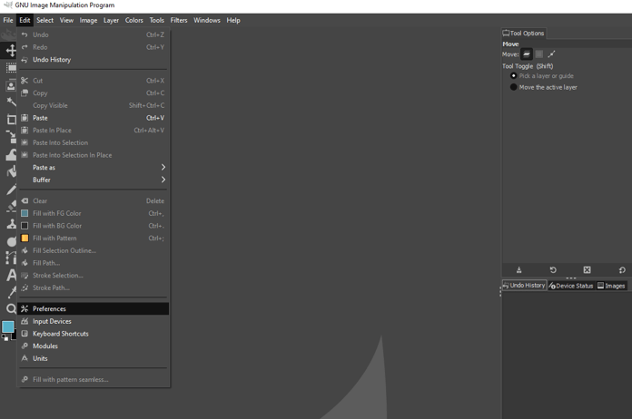
Task: Open the Windows menu
Action: pyautogui.click(x=207, y=20)
